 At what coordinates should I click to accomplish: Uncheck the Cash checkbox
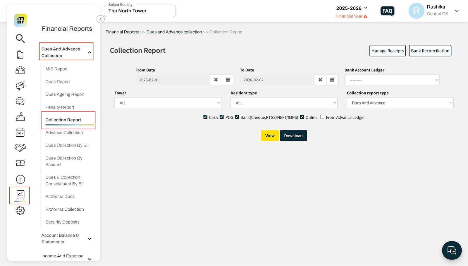point(205,117)
